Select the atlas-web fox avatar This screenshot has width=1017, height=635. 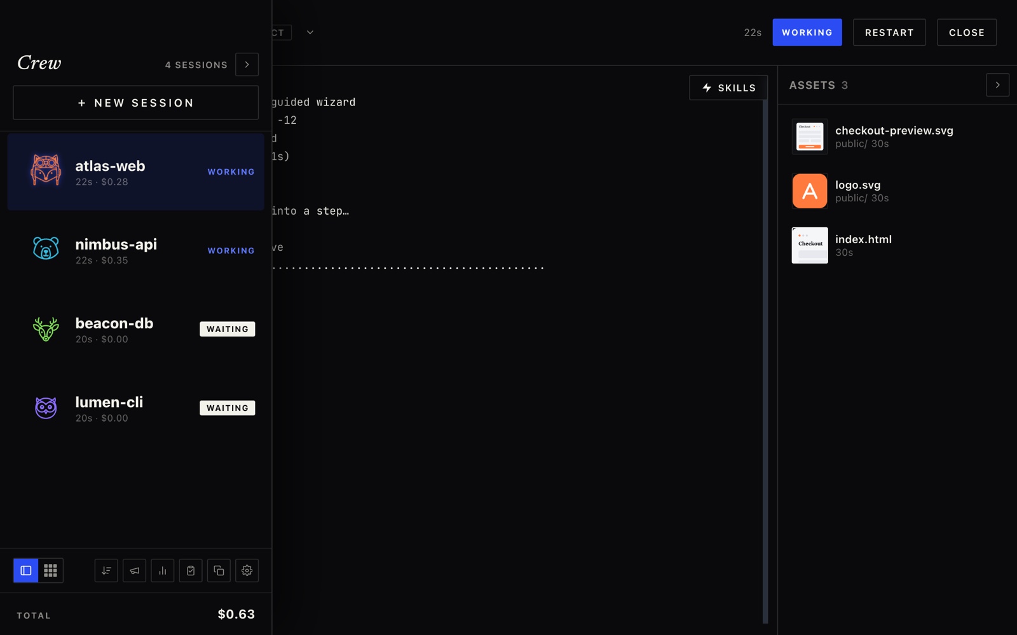click(x=46, y=170)
